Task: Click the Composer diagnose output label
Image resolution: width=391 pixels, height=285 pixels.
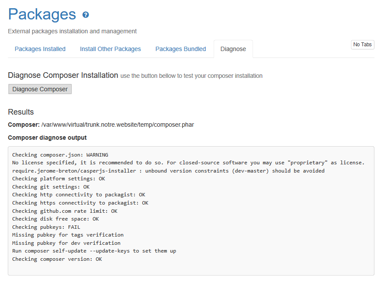Action: (47, 138)
